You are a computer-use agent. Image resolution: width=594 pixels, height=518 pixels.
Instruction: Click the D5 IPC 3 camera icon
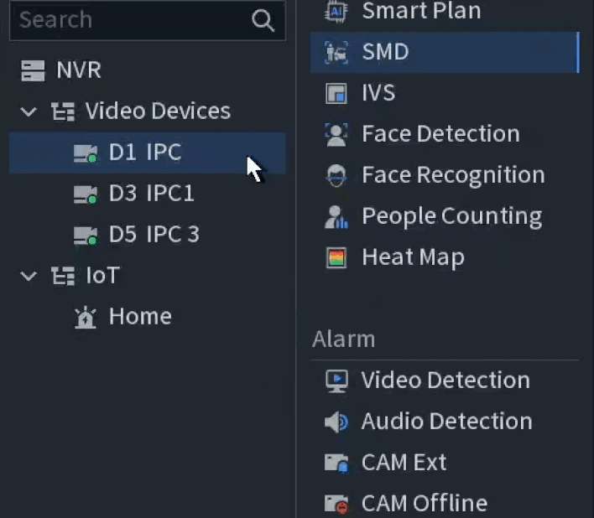click(85, 235)
